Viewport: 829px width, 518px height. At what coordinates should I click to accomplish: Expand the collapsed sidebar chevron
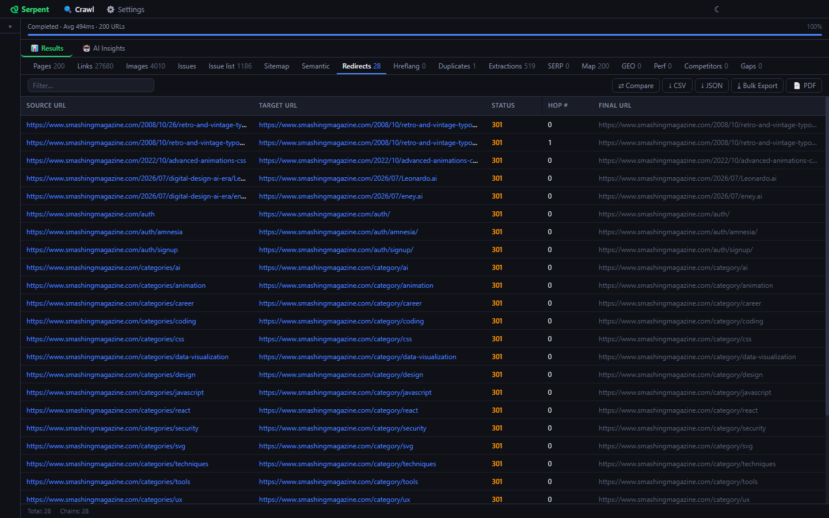click(x=10, y=26)
